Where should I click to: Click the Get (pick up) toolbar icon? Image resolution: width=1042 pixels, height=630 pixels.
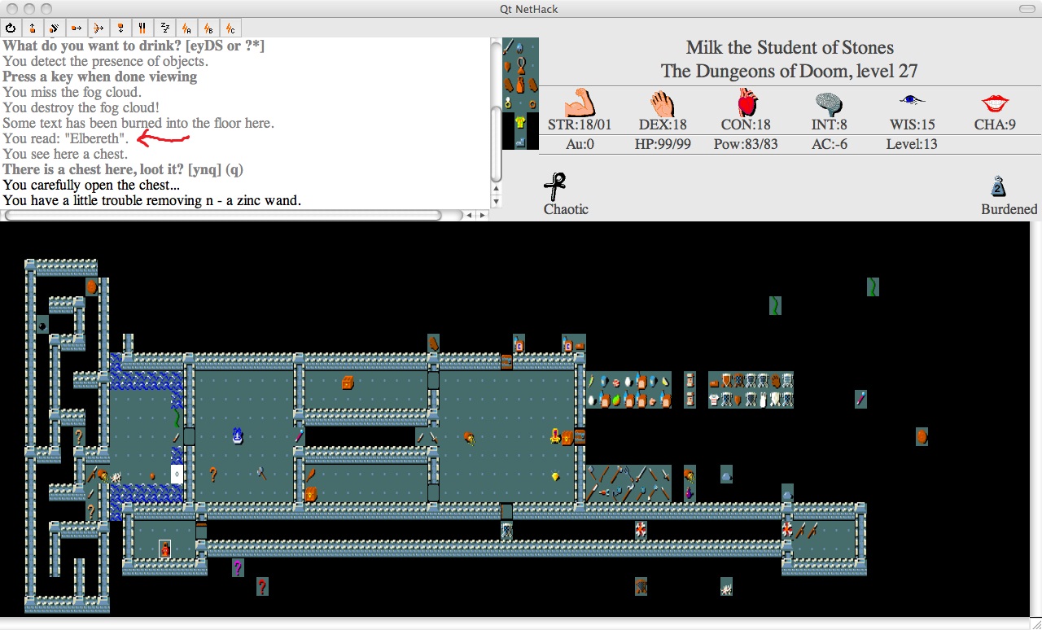(33, 28)
